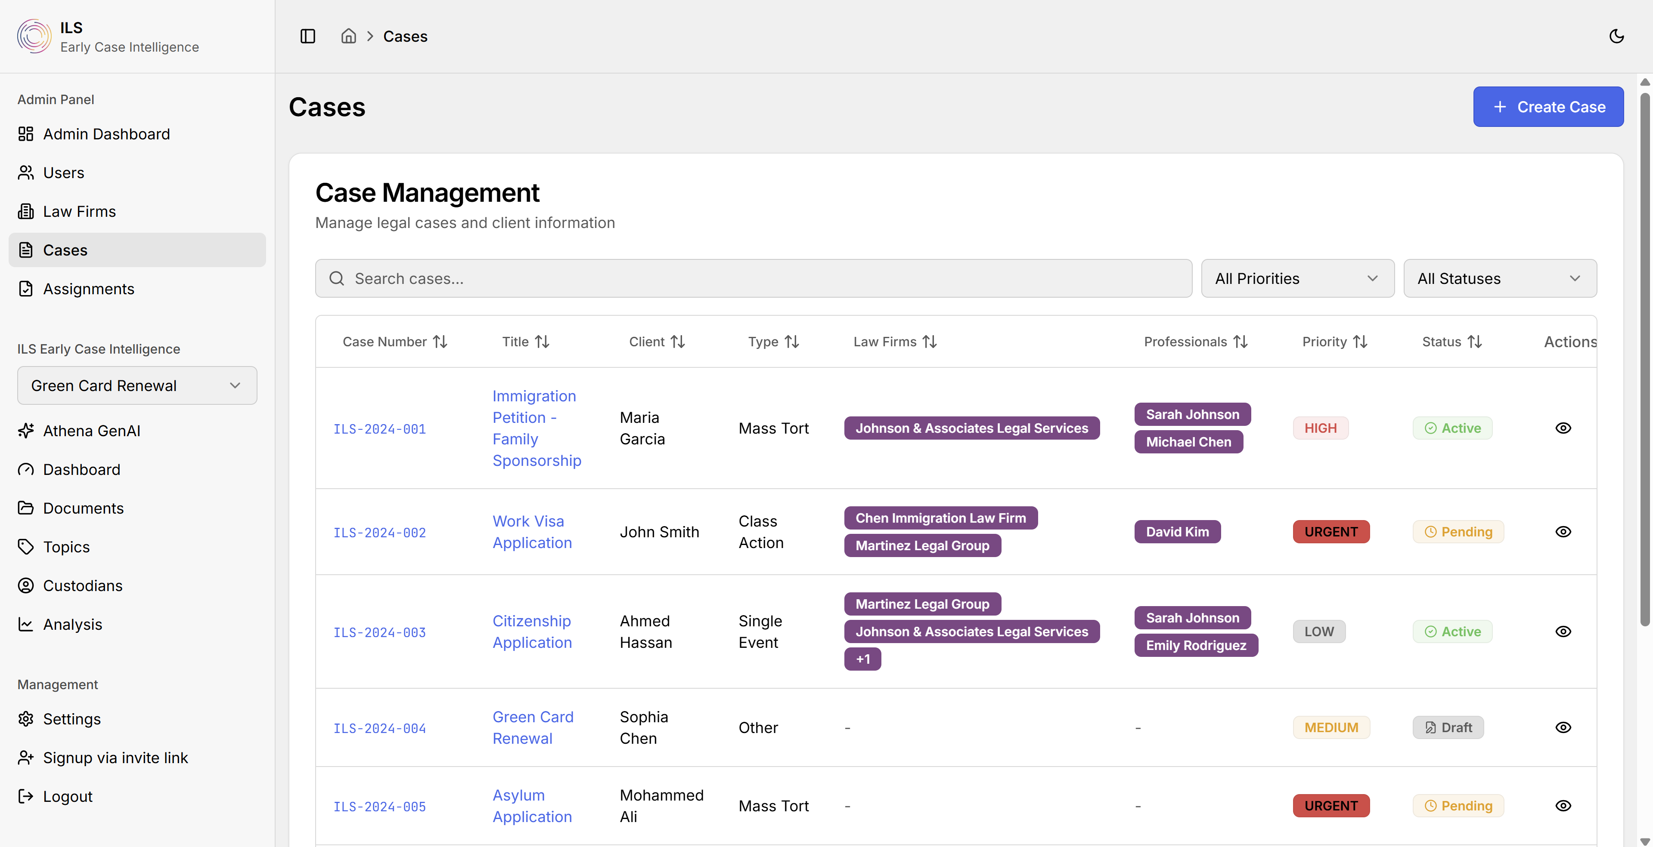Viewport: 1653px width, 847px height.
Task: Open Athena GenAI sparkle item
Action: click(x=137, y=431)
